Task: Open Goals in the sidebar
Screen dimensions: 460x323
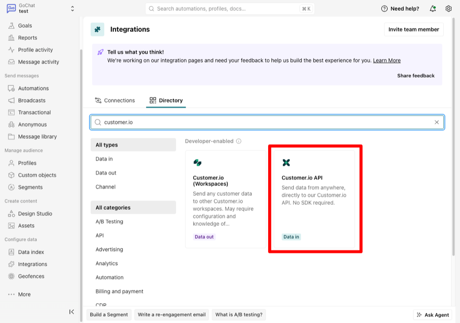Action: (x=25, y=26)
